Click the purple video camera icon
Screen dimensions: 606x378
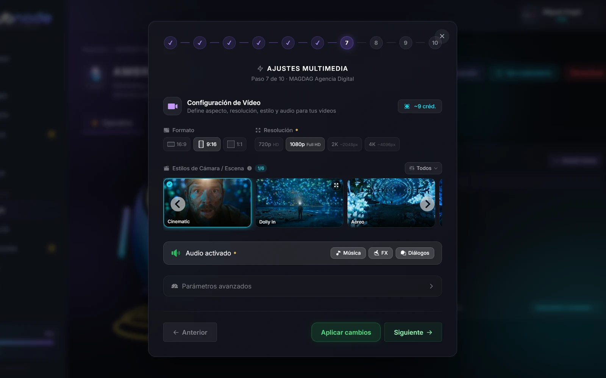coord(173,106)
